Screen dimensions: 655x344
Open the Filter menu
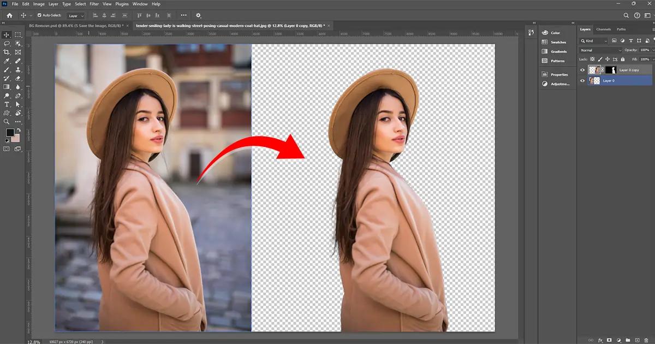[x=94, y=4]
